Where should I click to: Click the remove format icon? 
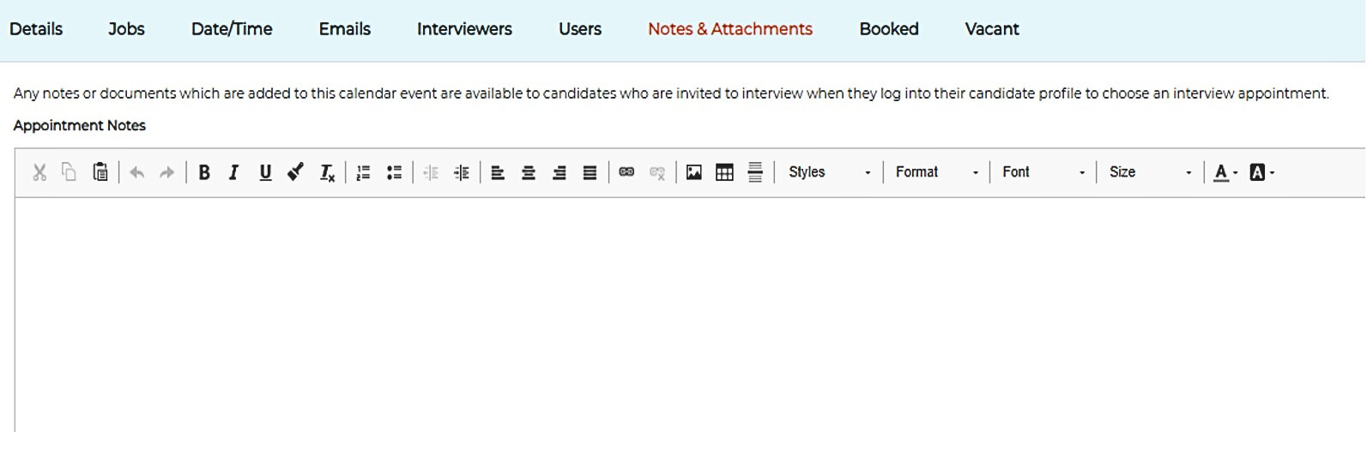[x=327, y=172]
